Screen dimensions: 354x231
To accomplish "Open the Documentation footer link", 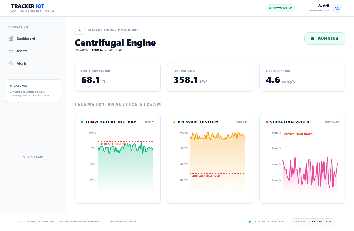I will [123, 222].
